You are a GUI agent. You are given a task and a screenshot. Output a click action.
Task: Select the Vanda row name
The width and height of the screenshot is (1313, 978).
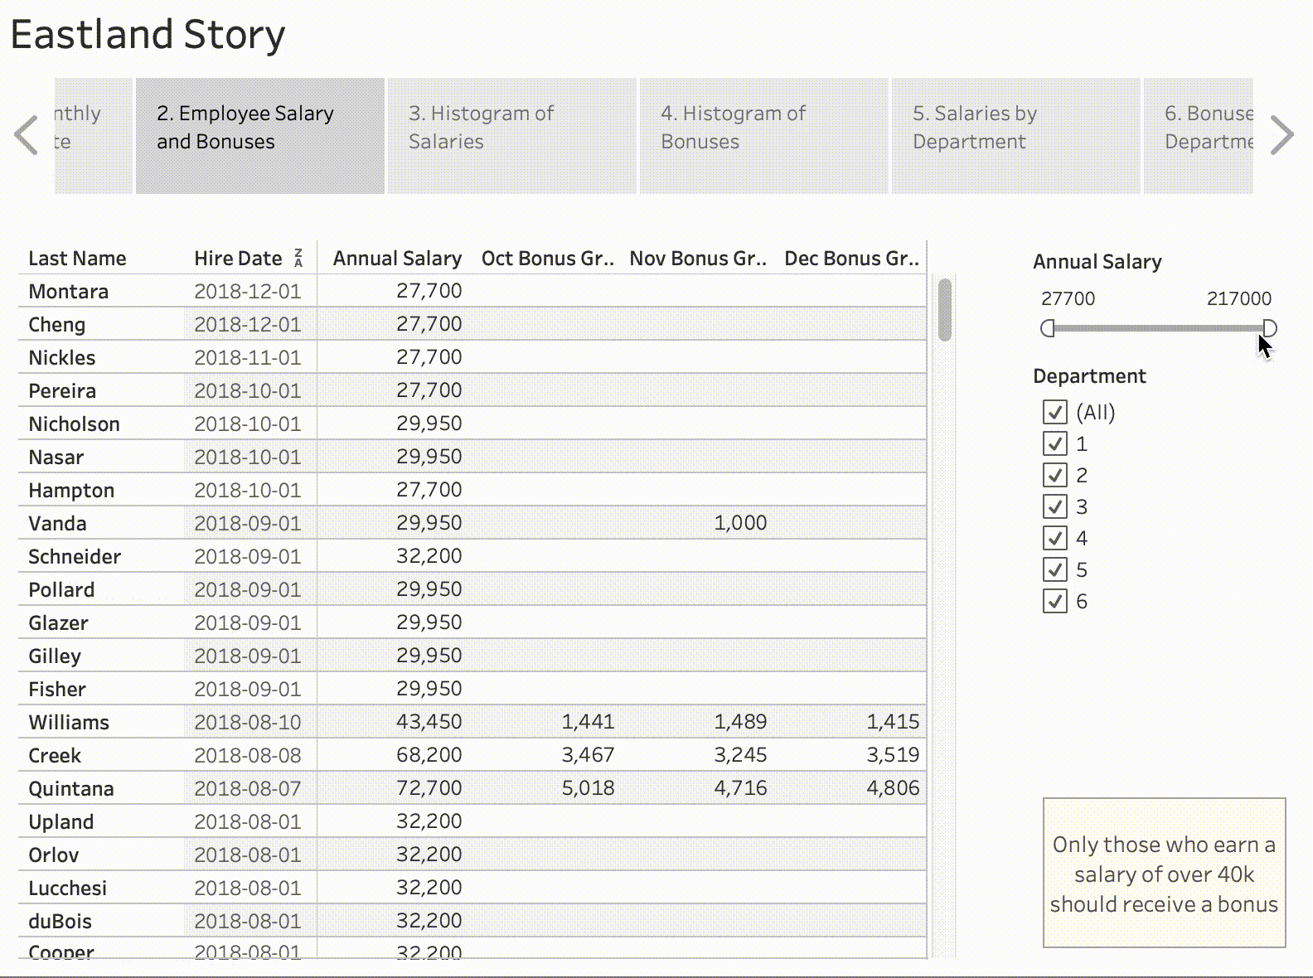click(57, 524)
